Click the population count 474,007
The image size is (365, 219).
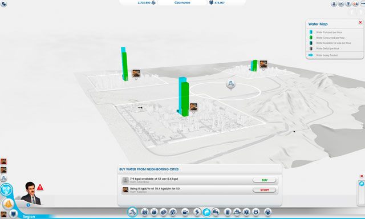pyautogui.click(x=220, y=3)
